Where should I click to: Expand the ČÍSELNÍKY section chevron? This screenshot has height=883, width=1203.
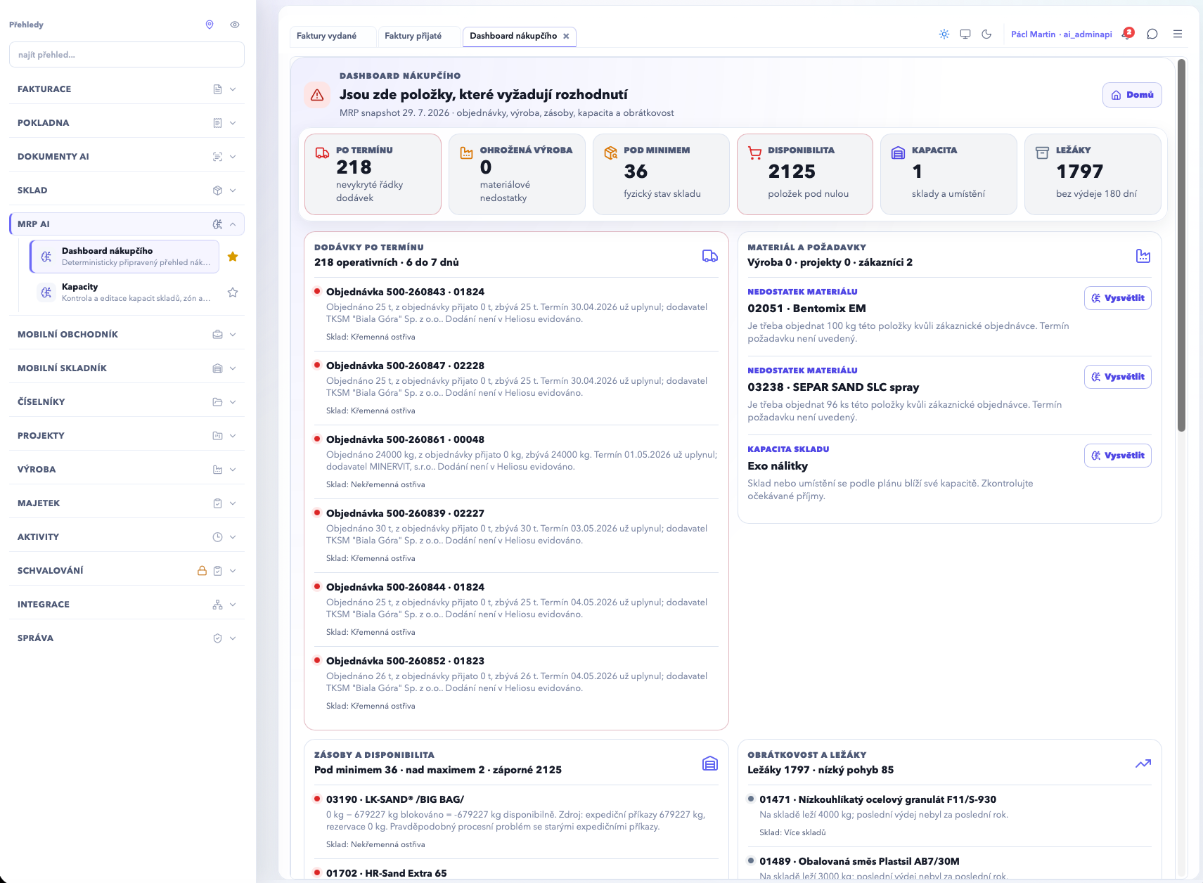[233, 402]
